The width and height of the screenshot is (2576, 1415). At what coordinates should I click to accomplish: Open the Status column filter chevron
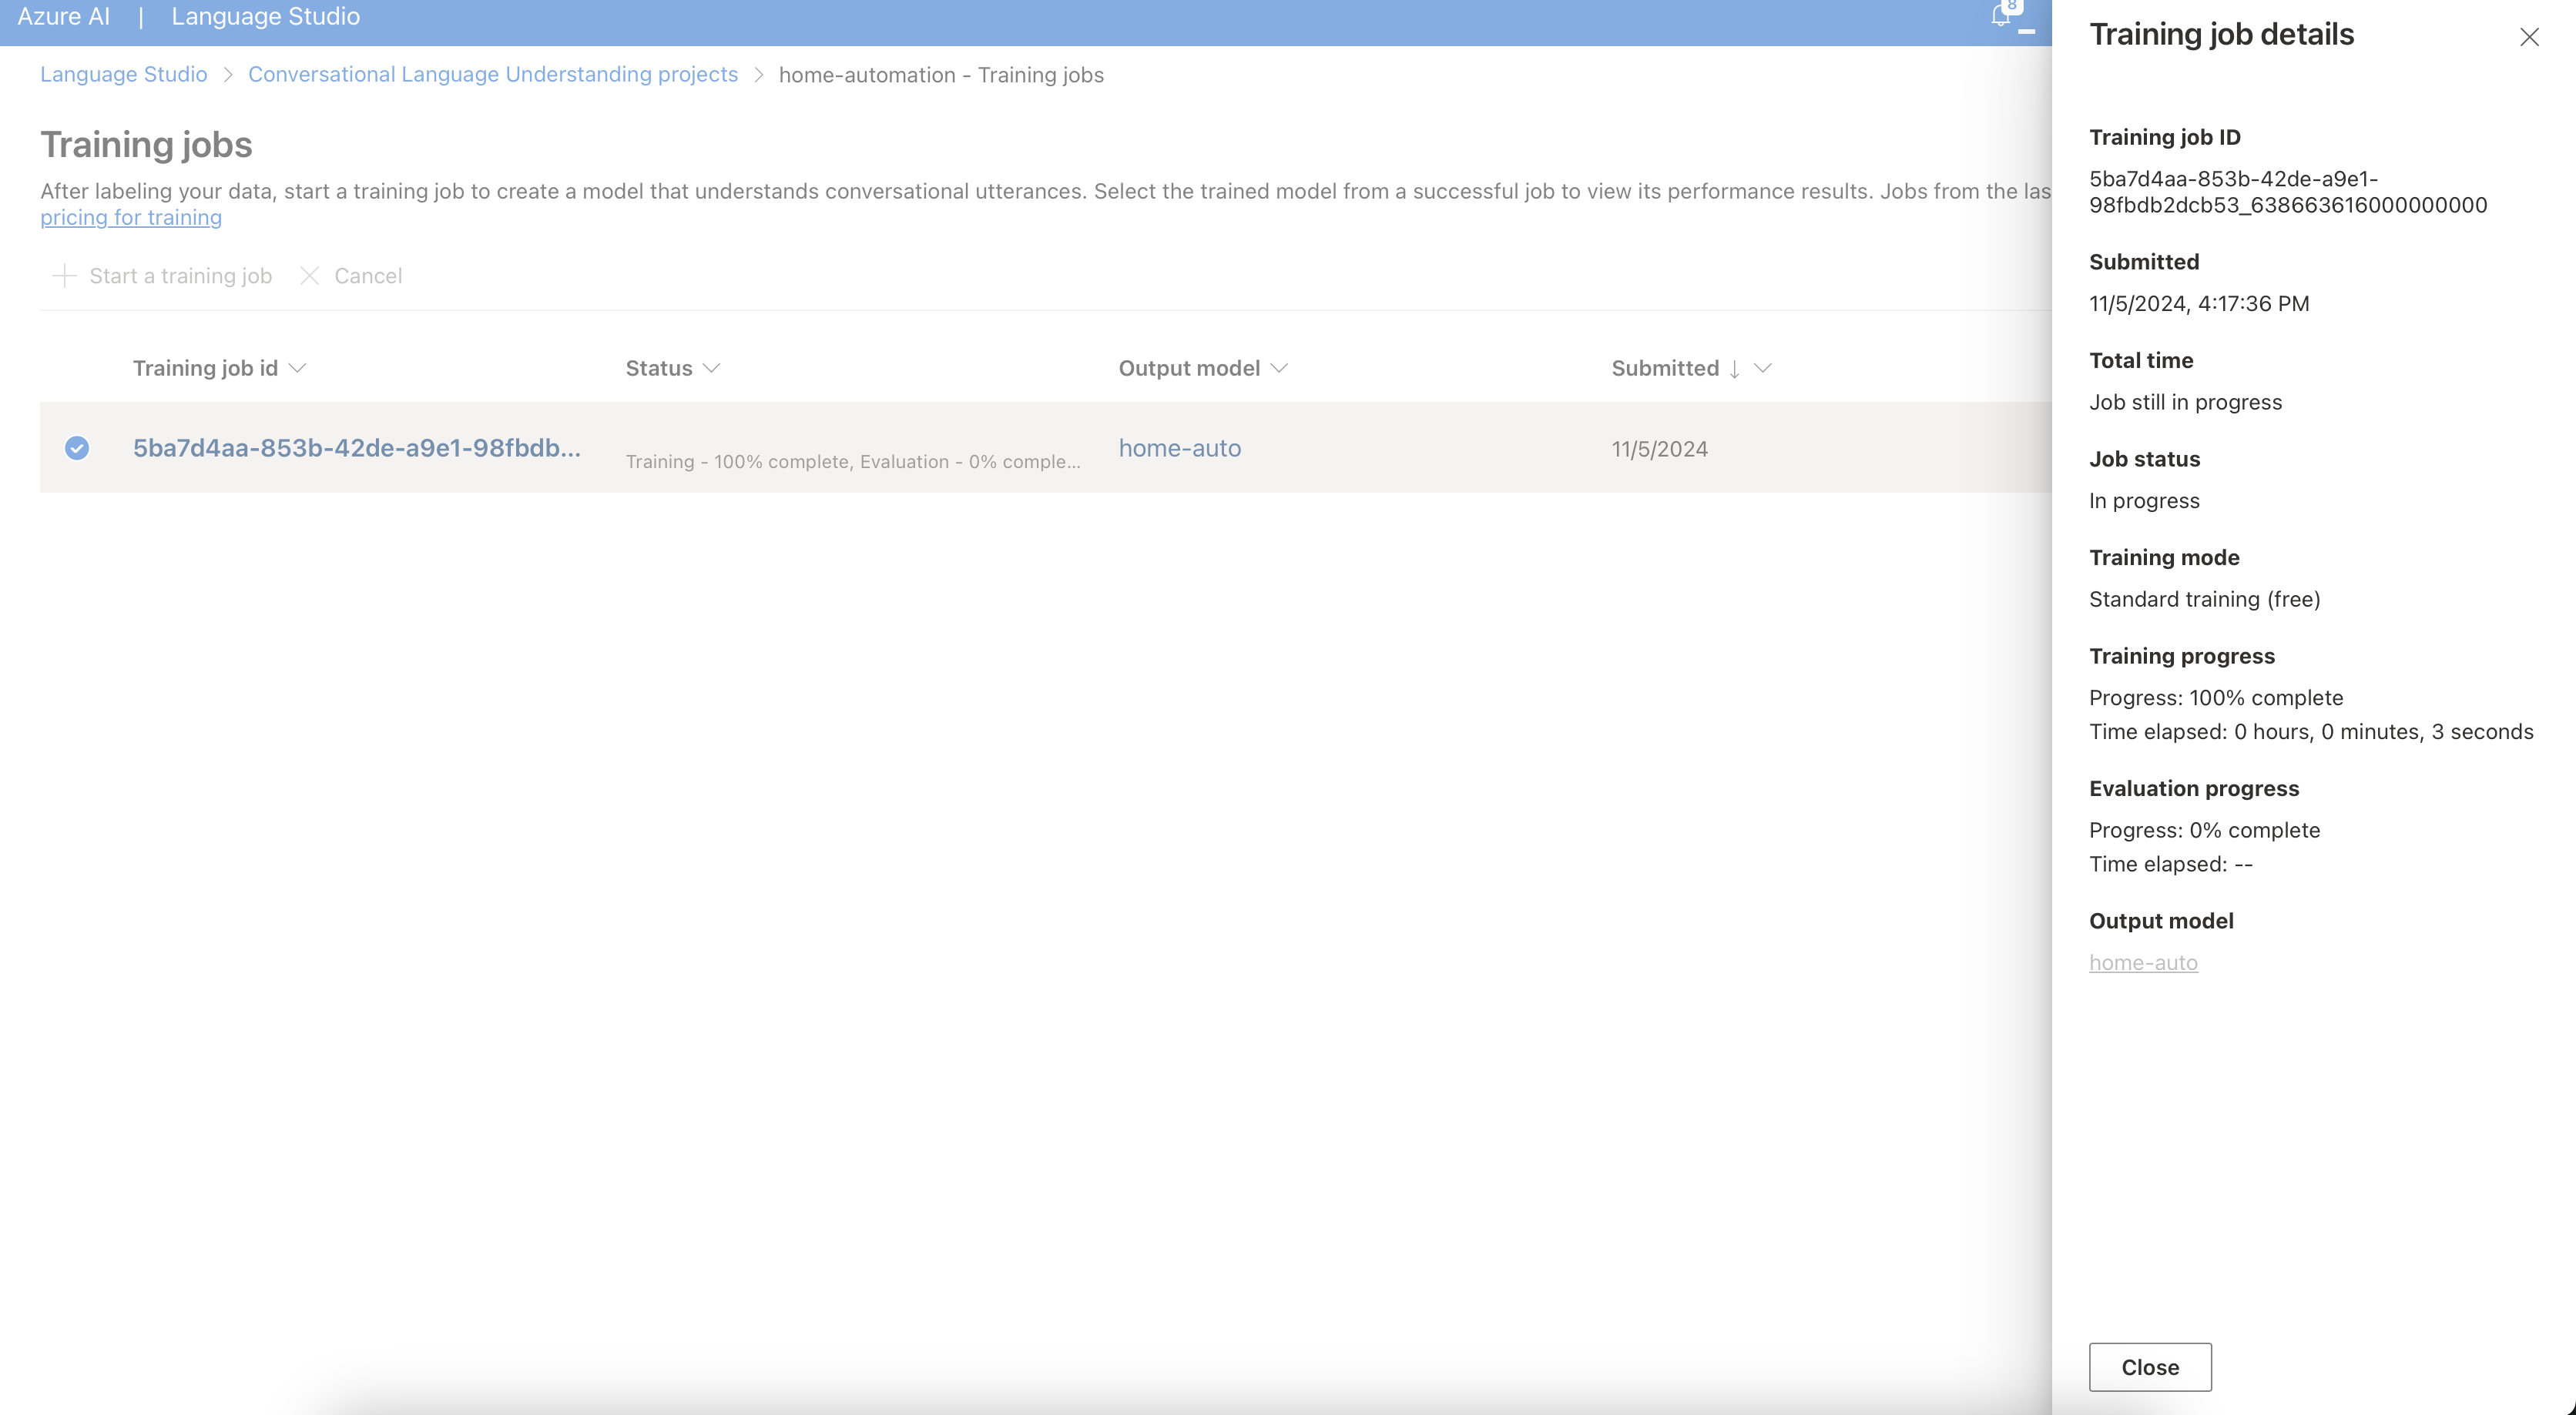(712, 368)
